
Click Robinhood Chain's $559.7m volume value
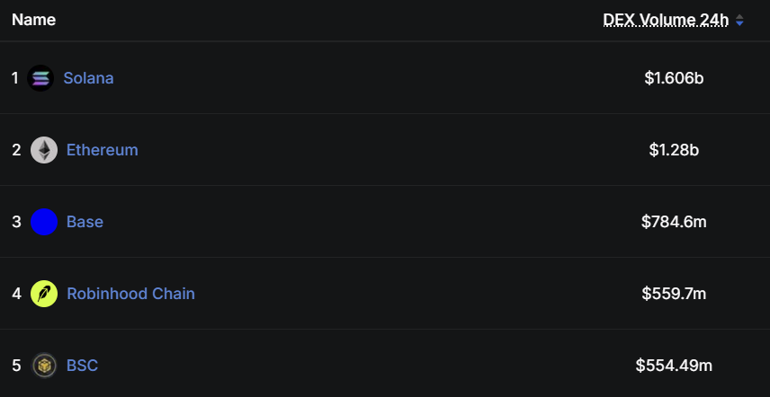pyautogui.click(x=674, y=294)
